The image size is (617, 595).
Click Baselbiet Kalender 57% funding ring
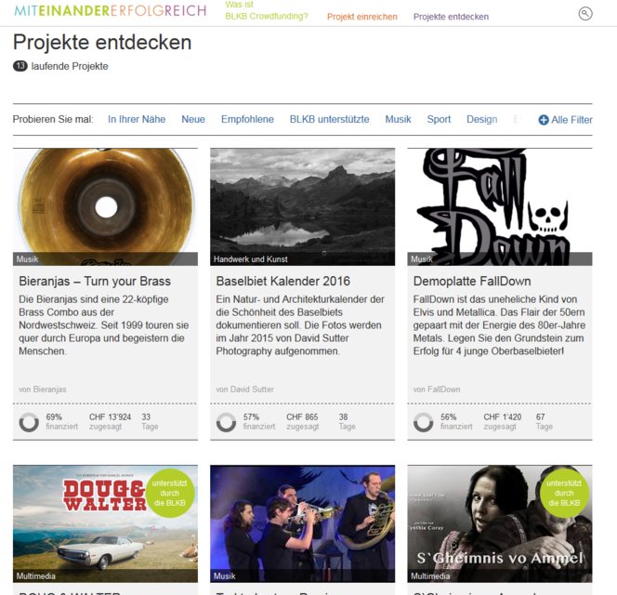[x=226, y=422]
